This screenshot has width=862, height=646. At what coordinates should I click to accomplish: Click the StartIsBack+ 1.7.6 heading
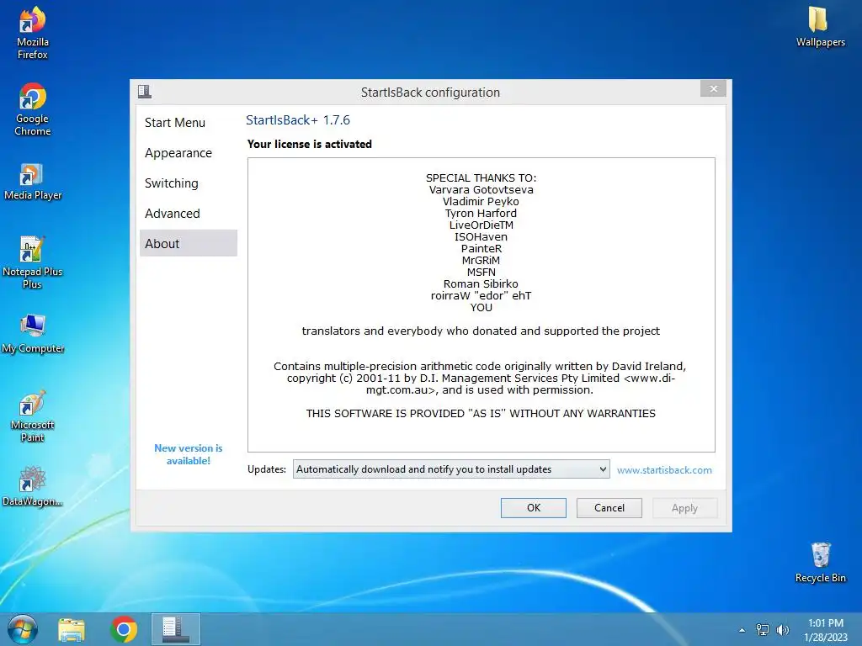[297, 119]
